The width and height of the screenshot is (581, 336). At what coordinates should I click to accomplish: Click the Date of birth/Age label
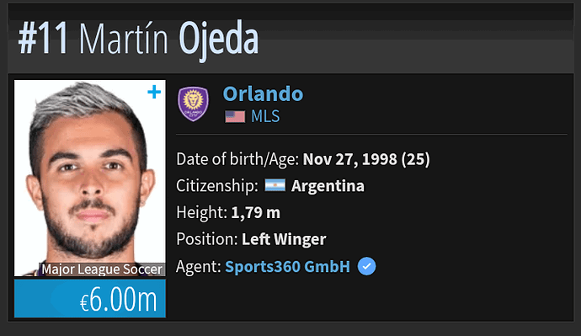(x=237, y=159)
